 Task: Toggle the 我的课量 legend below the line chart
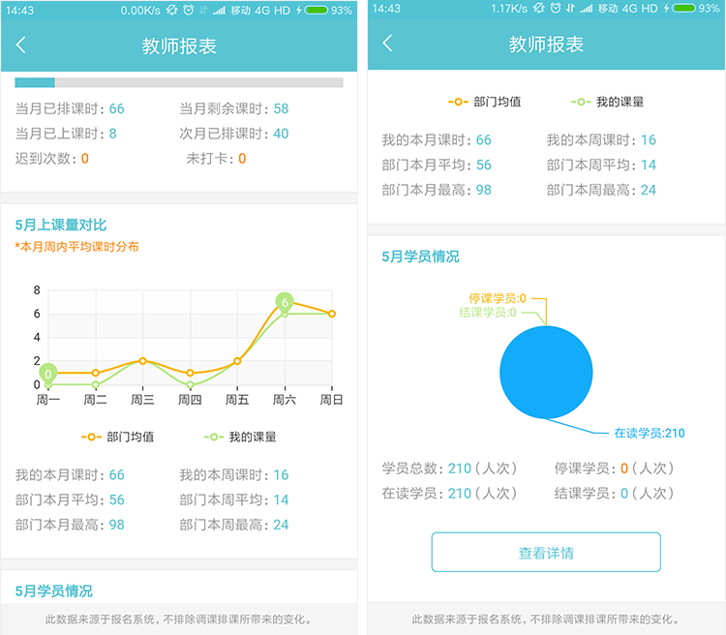tap(241, 437)
